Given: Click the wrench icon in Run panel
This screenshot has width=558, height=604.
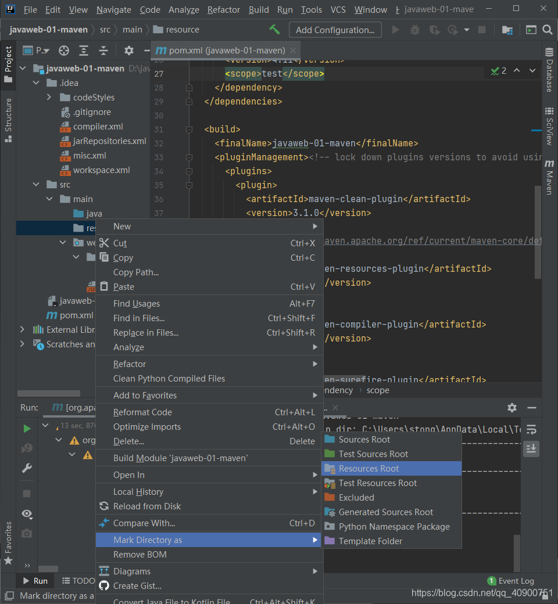Looking at the screenshot, I should 27,468.
